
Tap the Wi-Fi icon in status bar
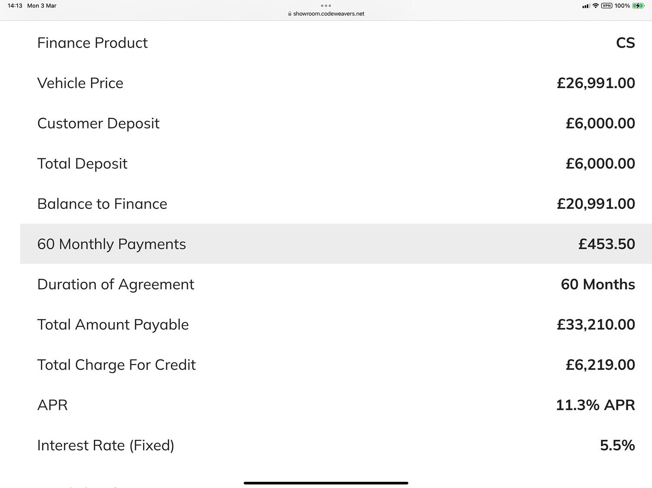(595, 6)
